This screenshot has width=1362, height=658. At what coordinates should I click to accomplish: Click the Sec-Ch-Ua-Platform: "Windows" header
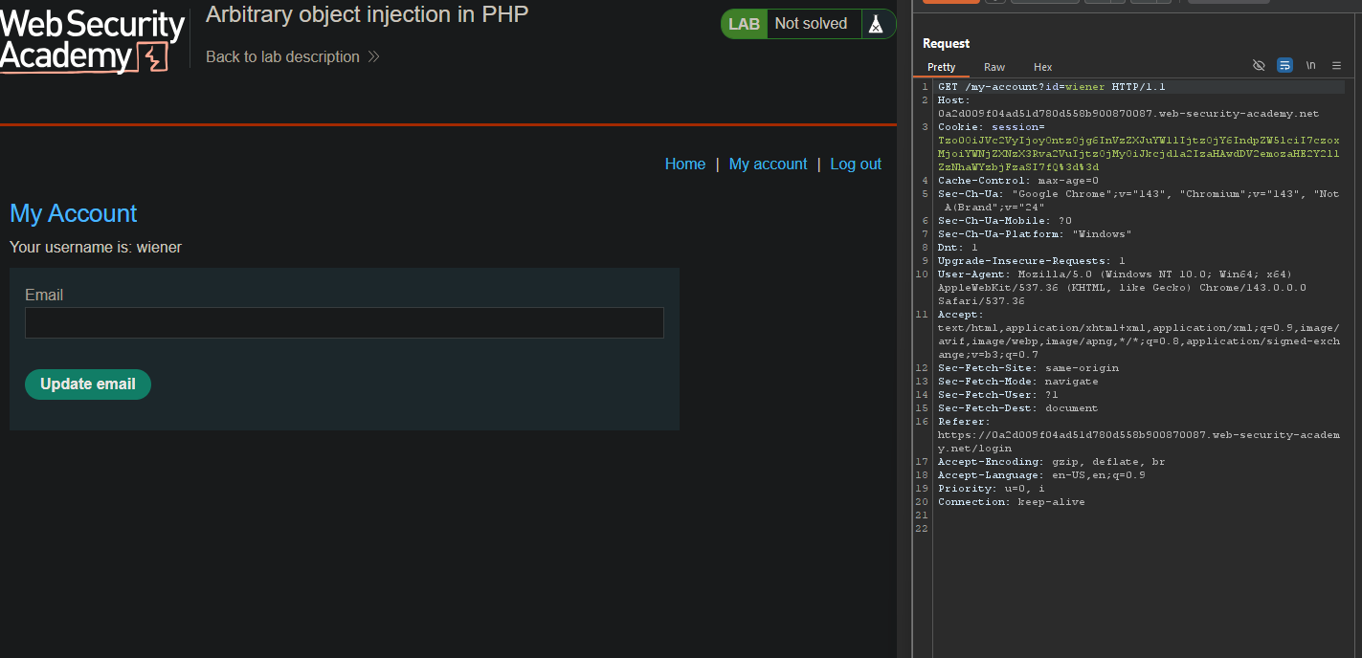click(x=1034, y=234)
